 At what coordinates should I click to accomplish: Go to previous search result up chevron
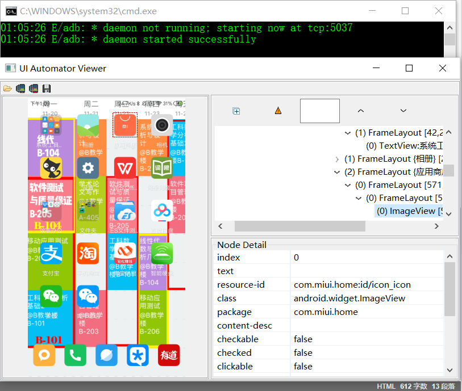click(x=361, y=111)
